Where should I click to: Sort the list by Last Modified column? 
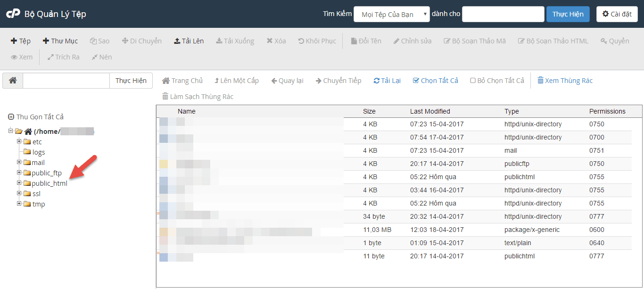430,111
